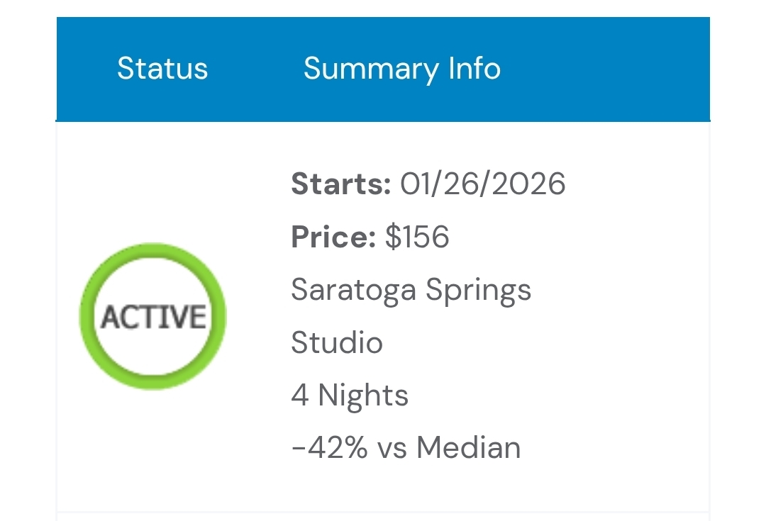Click the Status column header
Viewport: 766px width, 521px height.
(x=162, y=69)
